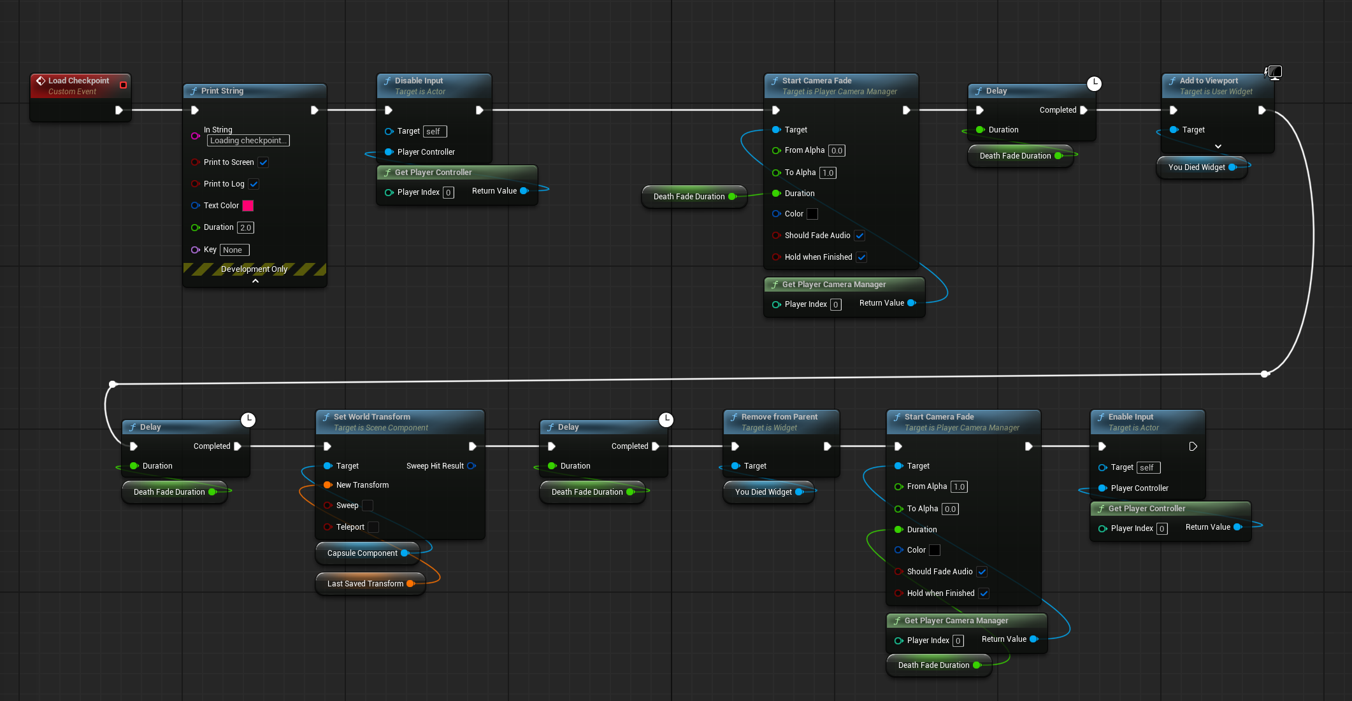The width and height of the screenshot is (1352, 701).
Task: Click the clock icon on the Delay node before Remove from Parent
Action: pyautogui.click(x=666, y=420)
